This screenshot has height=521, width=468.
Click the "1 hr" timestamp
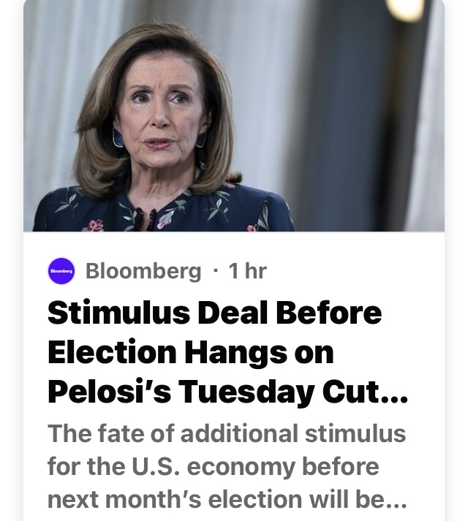[x=247, y=271]
